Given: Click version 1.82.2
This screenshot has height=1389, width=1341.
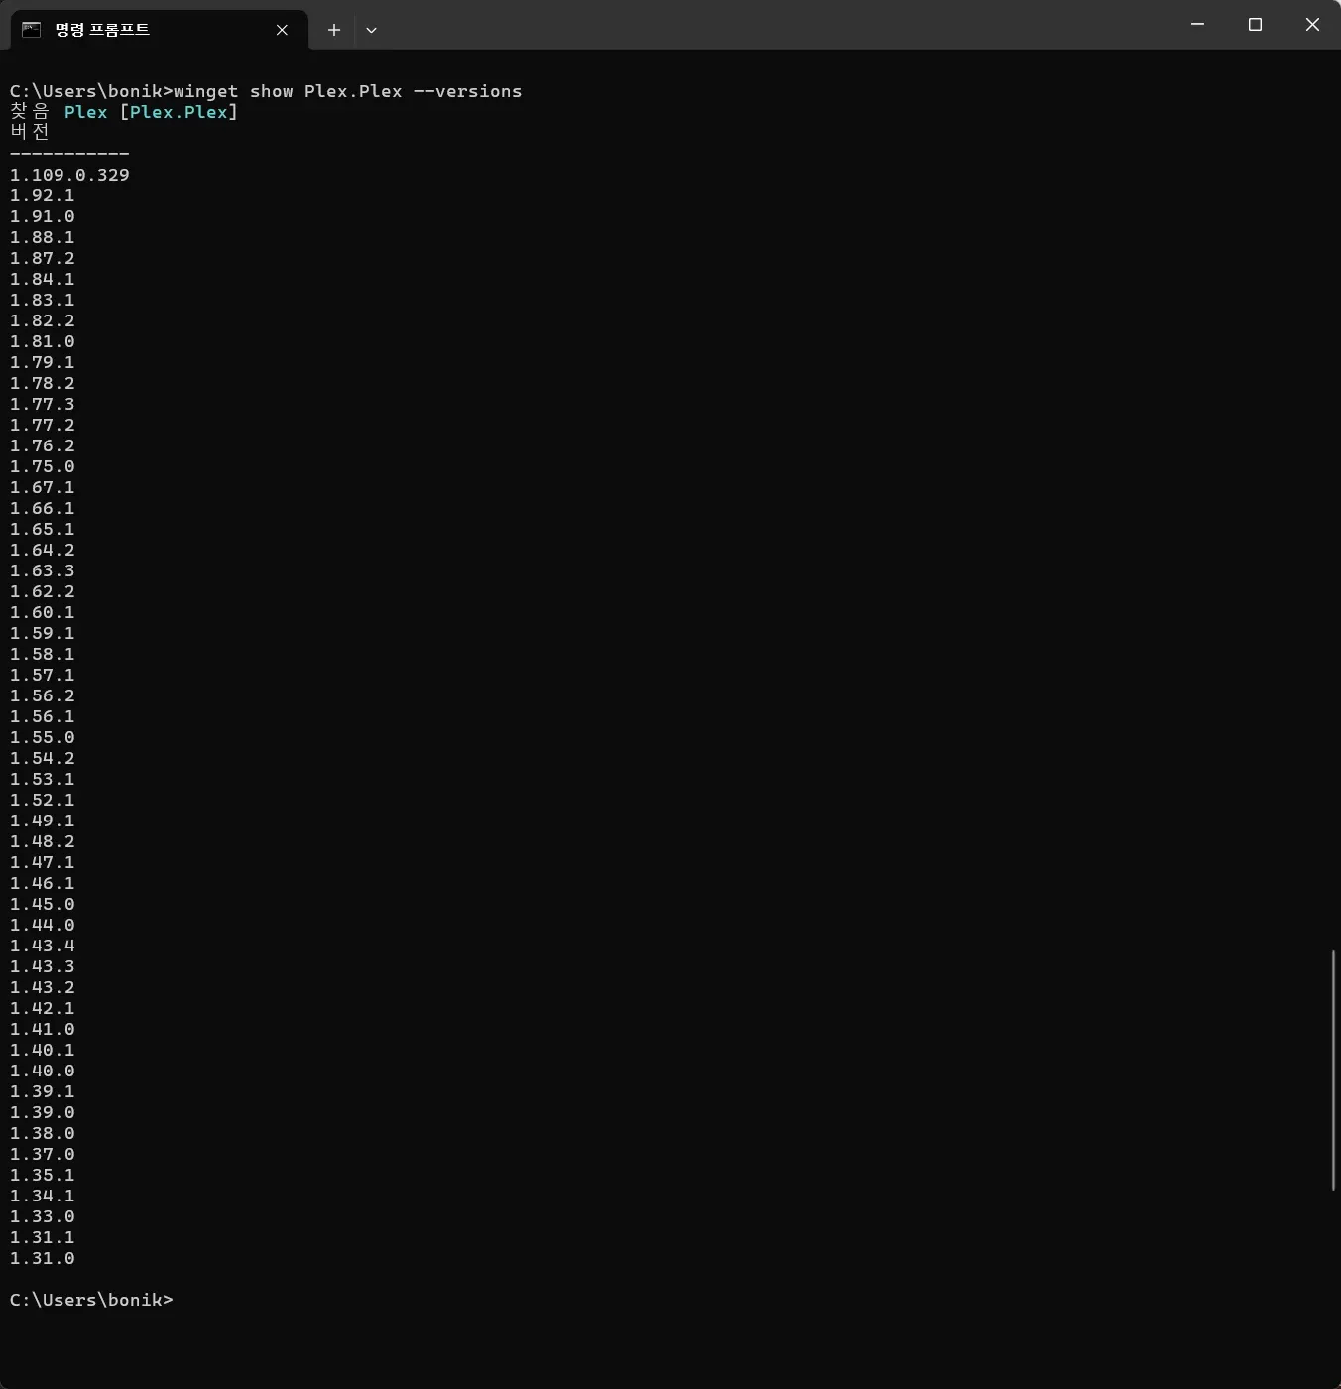Looking at the screenshot, I should click(x=43, y=320).
